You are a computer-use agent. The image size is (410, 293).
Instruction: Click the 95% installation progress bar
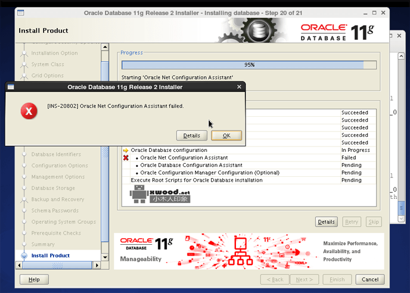point(249,65)
